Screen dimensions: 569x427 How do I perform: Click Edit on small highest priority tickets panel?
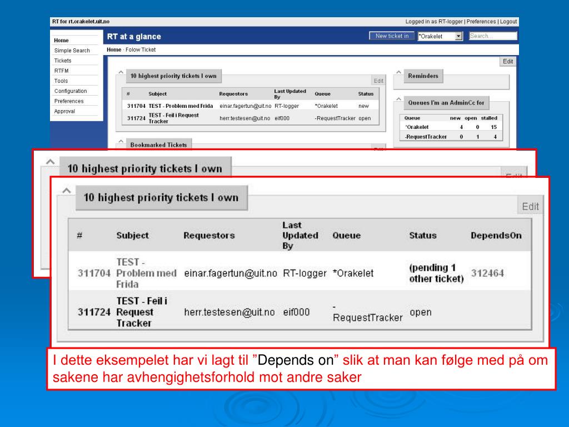click(378, 81)
